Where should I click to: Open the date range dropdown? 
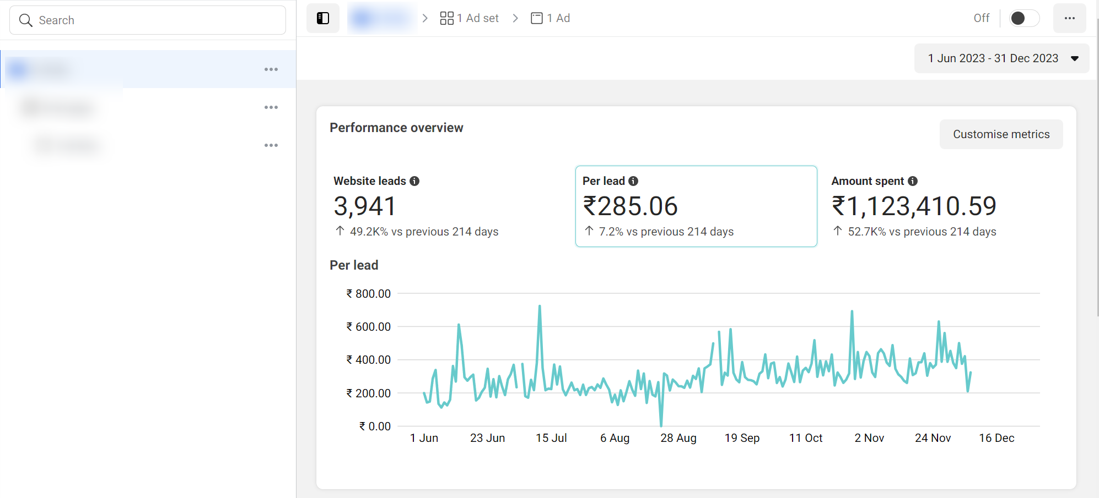pyautogui.click(x=993, y=58)
